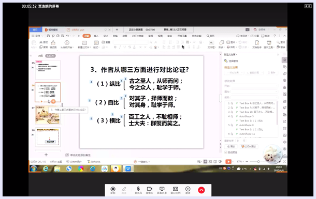Switch to the 大纲 outline tab
Viewport: 316px width, 199px height.
click(40, 56)
